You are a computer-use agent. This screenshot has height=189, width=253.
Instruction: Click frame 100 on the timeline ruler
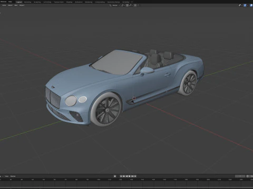point(99,180)
